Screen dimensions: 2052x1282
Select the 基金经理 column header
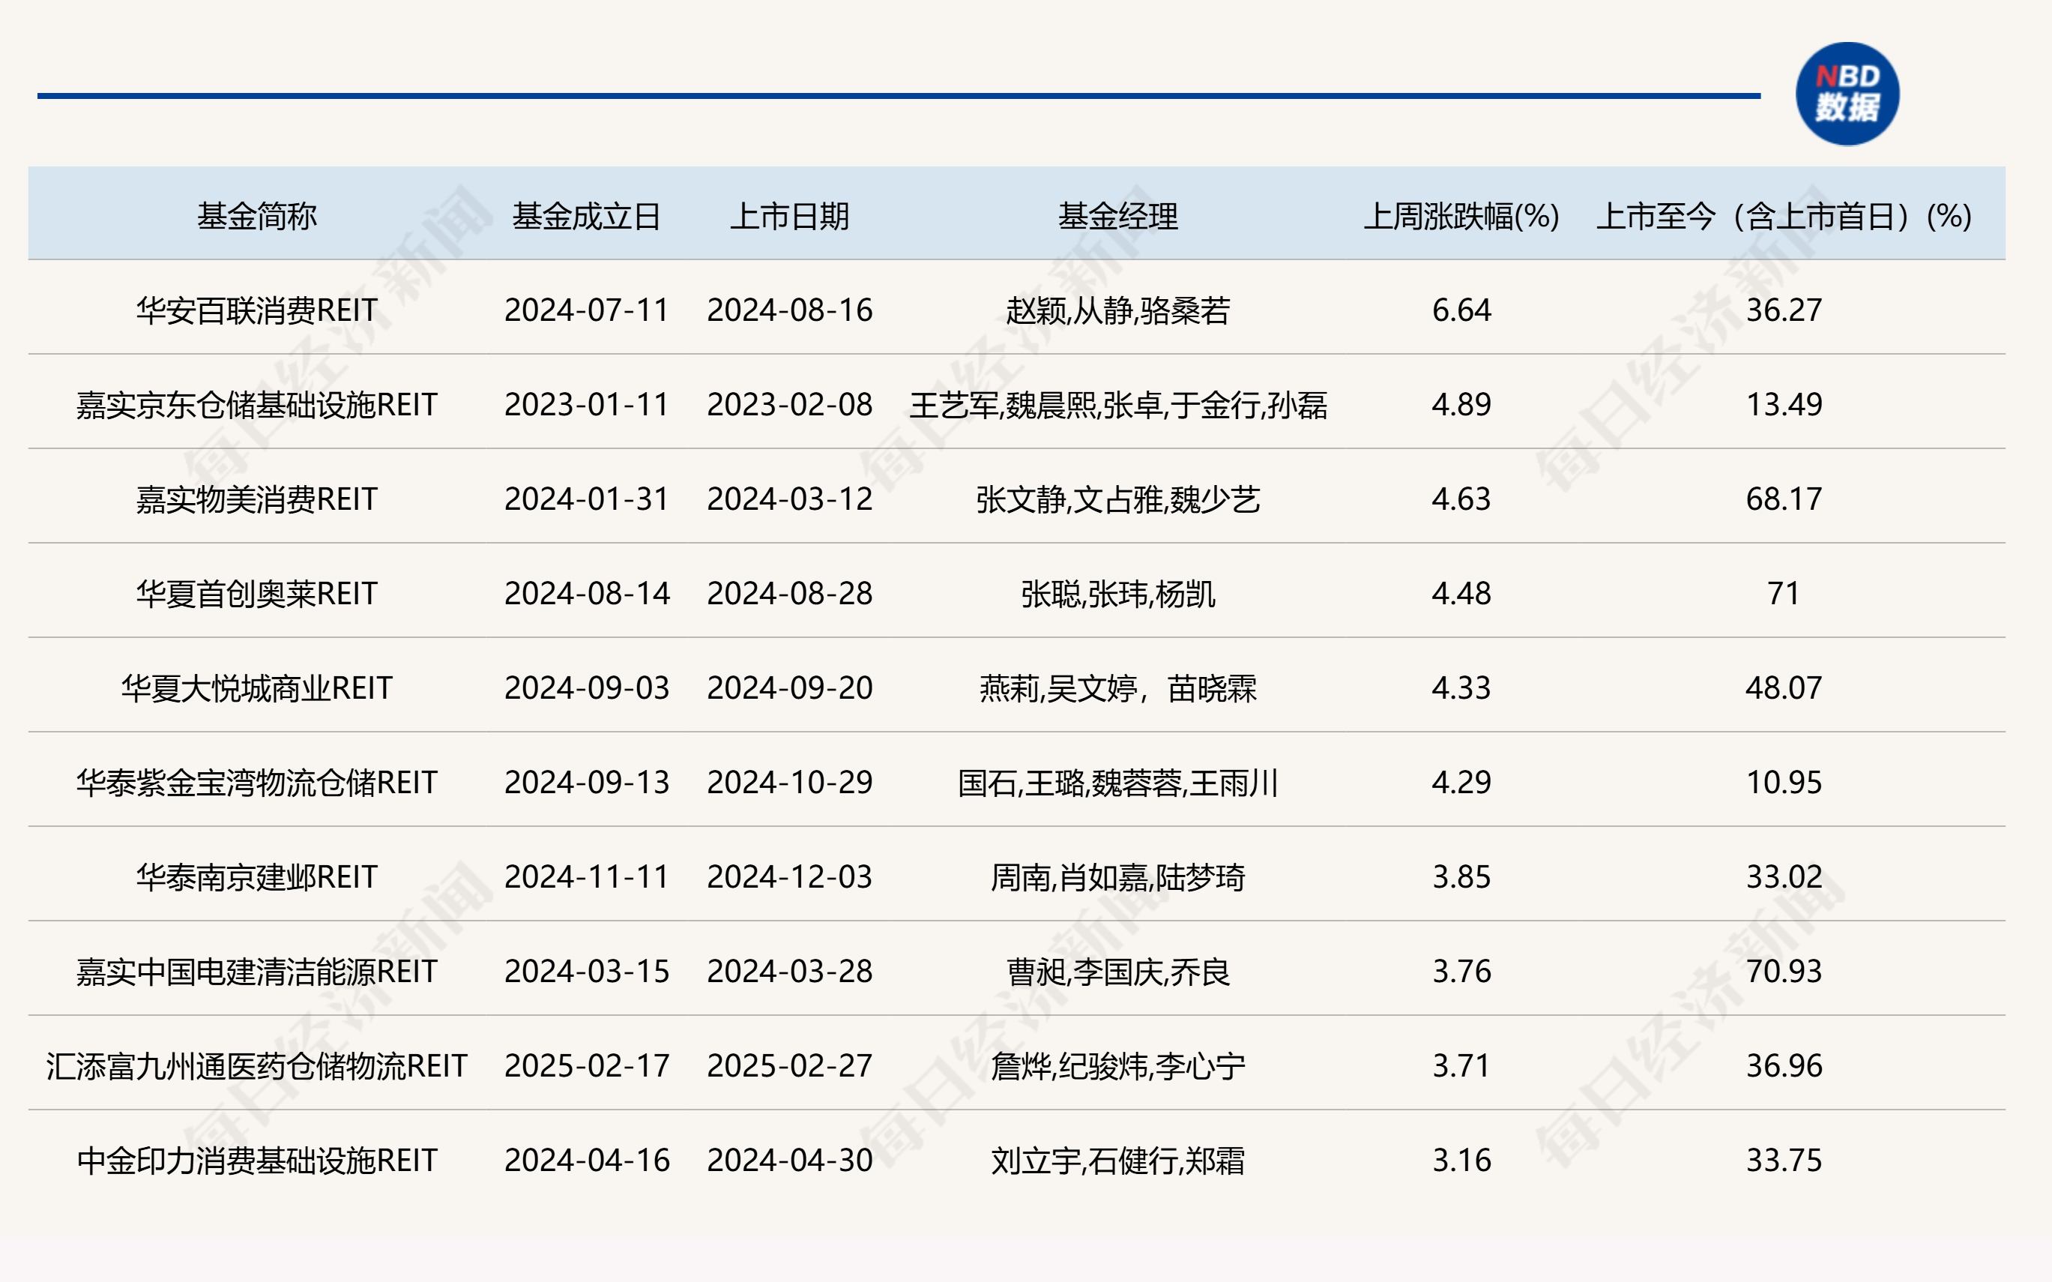tap(1118, 216)
